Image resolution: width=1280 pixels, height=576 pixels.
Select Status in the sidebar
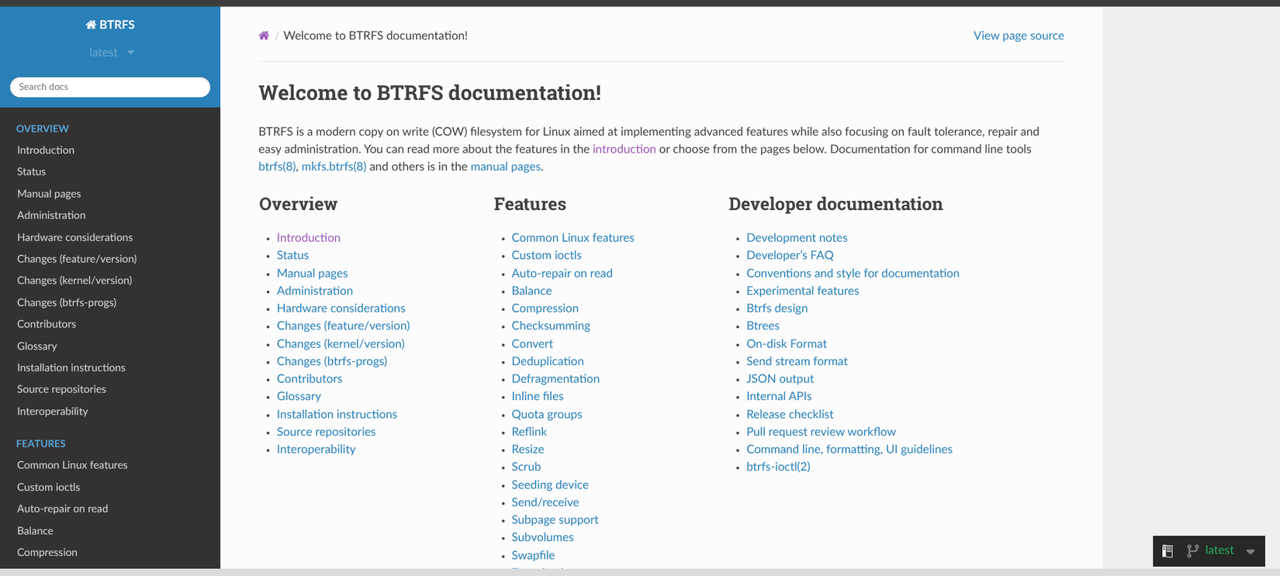[x=32, y=172]
